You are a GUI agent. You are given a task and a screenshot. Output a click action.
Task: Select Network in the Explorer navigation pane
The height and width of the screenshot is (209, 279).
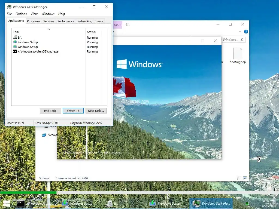click(x=50, y=135)
